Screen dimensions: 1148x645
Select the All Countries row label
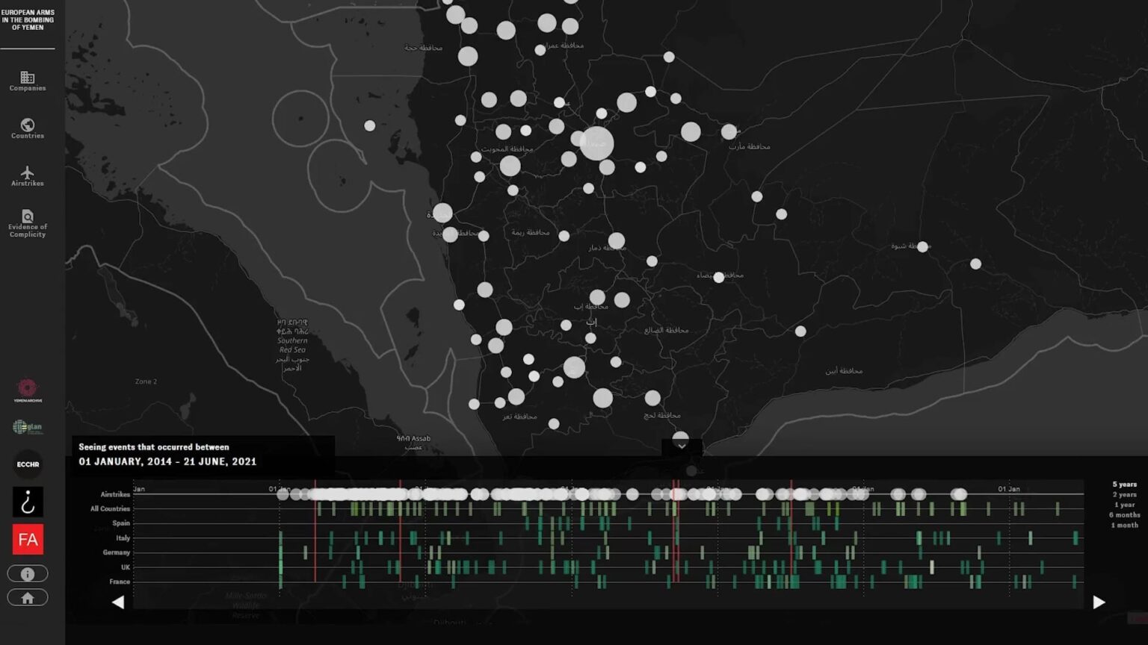tap(110, 509)
